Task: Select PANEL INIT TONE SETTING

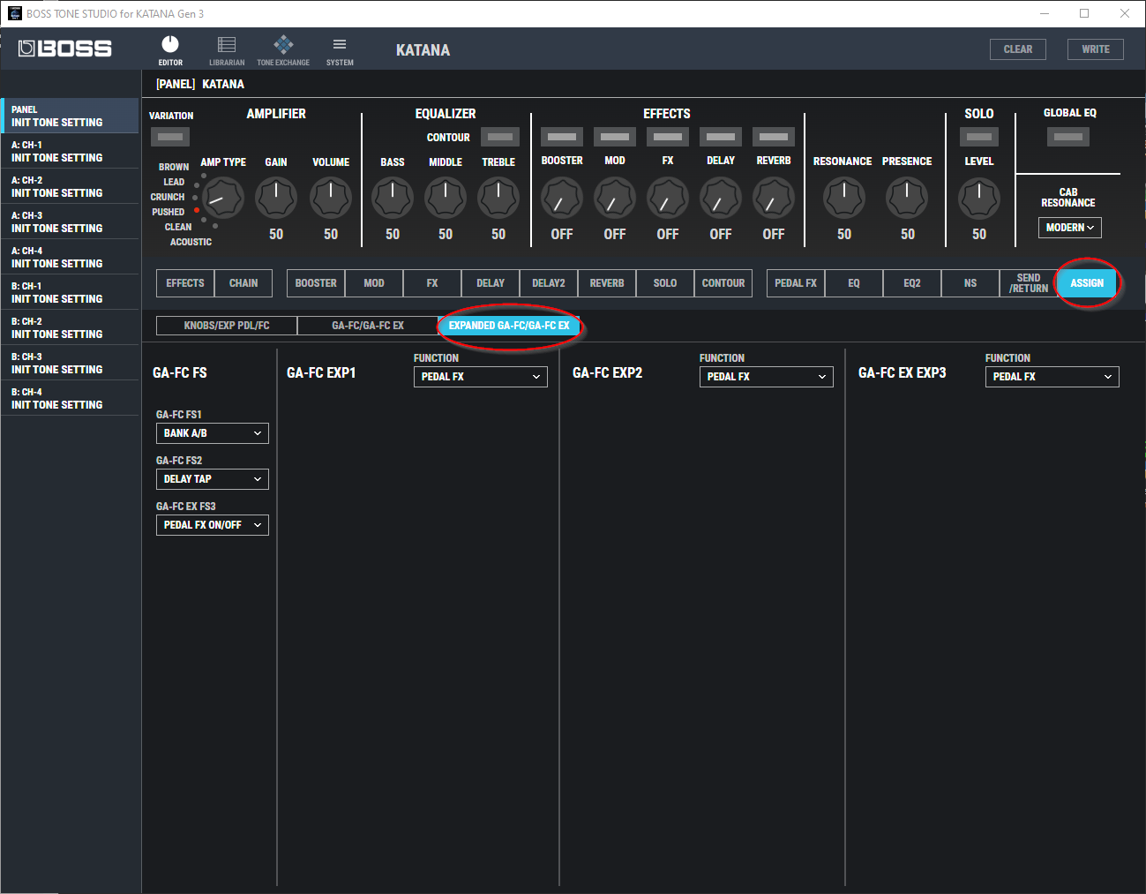Action: coord(70,116)
